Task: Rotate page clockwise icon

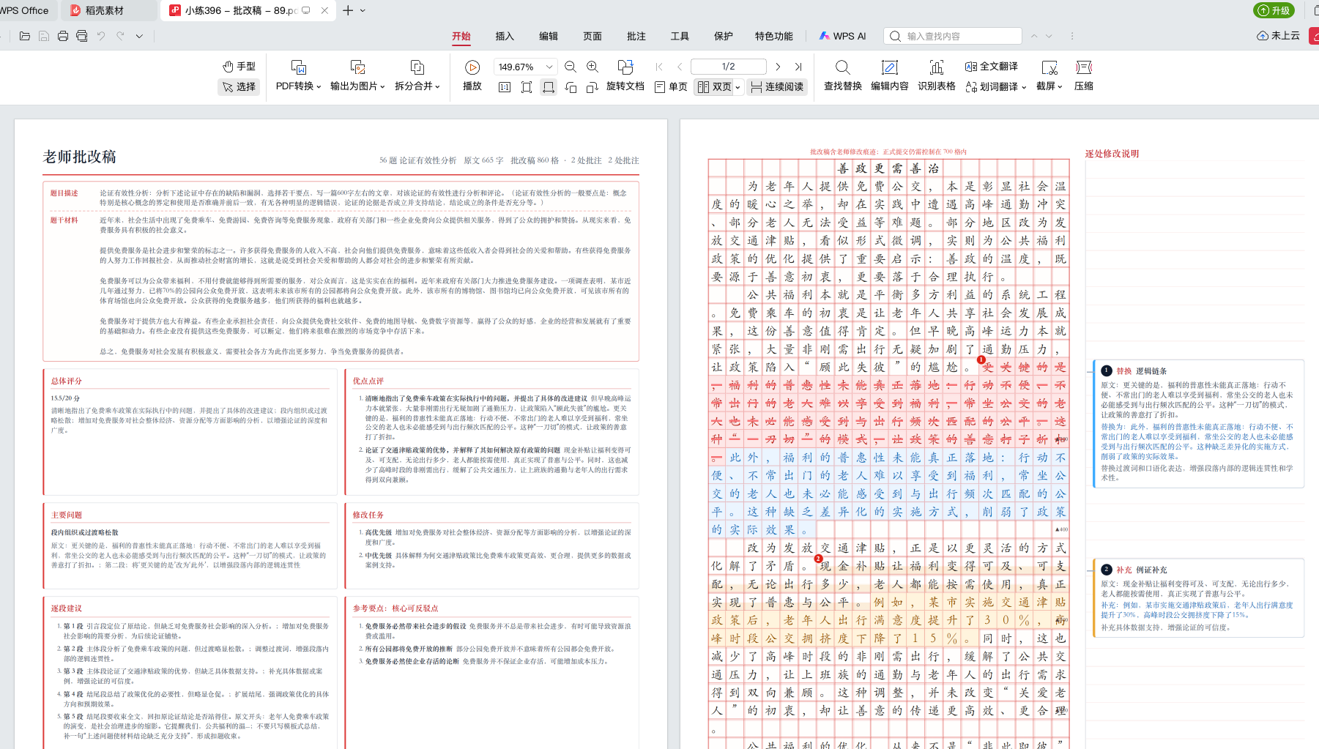Action: click(x=592, y=87)
